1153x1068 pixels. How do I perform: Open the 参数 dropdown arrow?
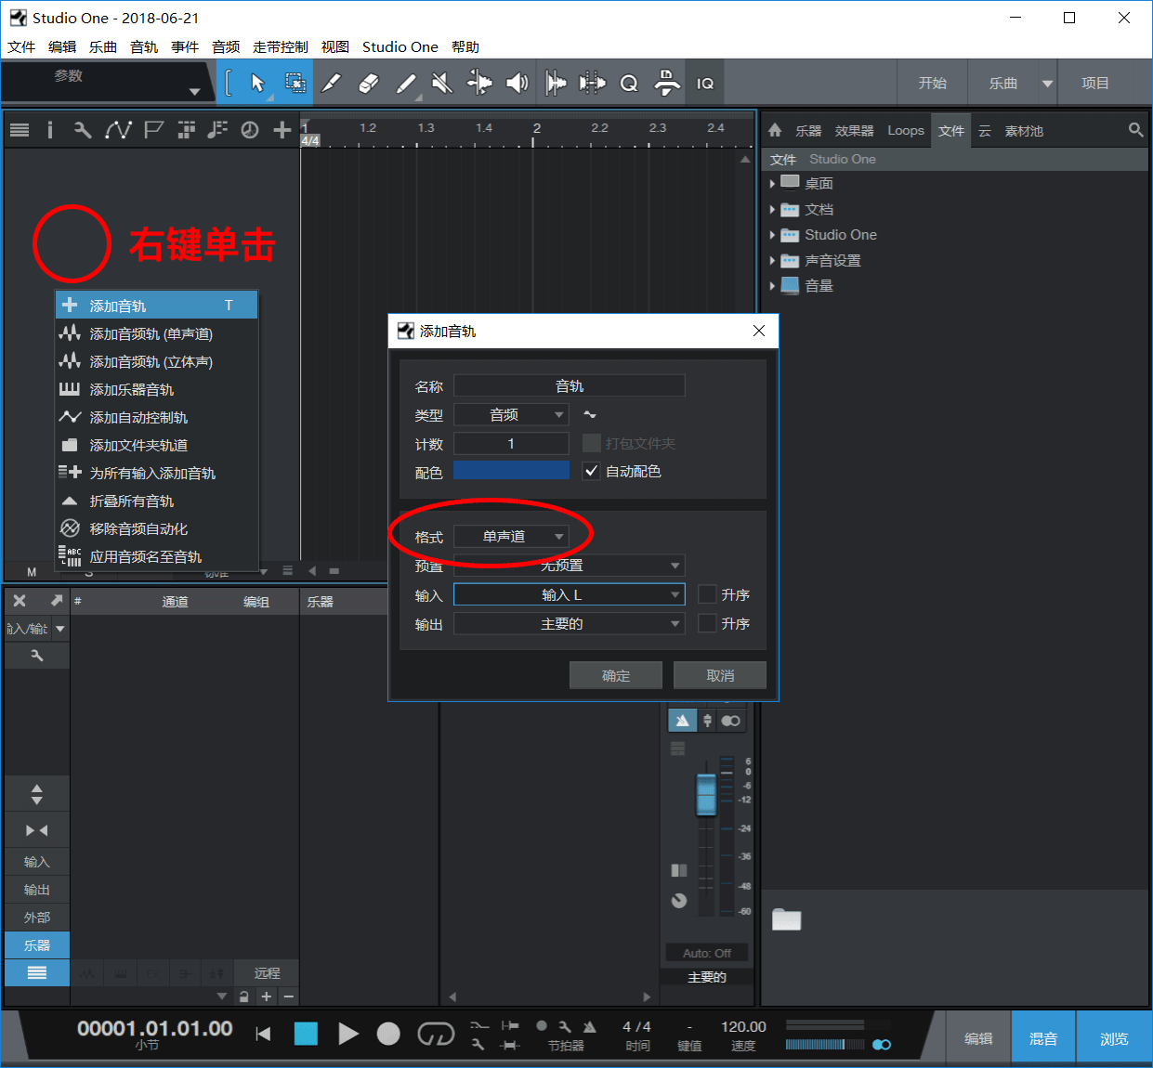click(x=194, y=91)
